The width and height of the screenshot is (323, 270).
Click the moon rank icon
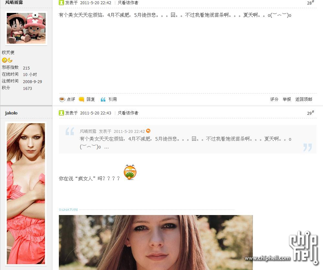10,60
